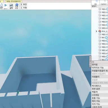The image size is (108, 108).
Task: Select 부품 11 in the explorer tree
Action: click(x=104, y=34)
